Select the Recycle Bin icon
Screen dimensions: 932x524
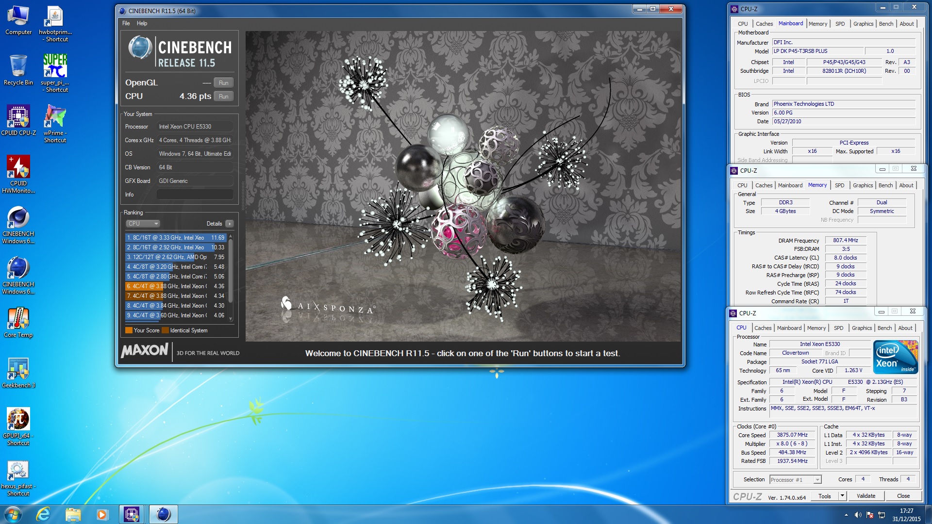coord(18,70)
